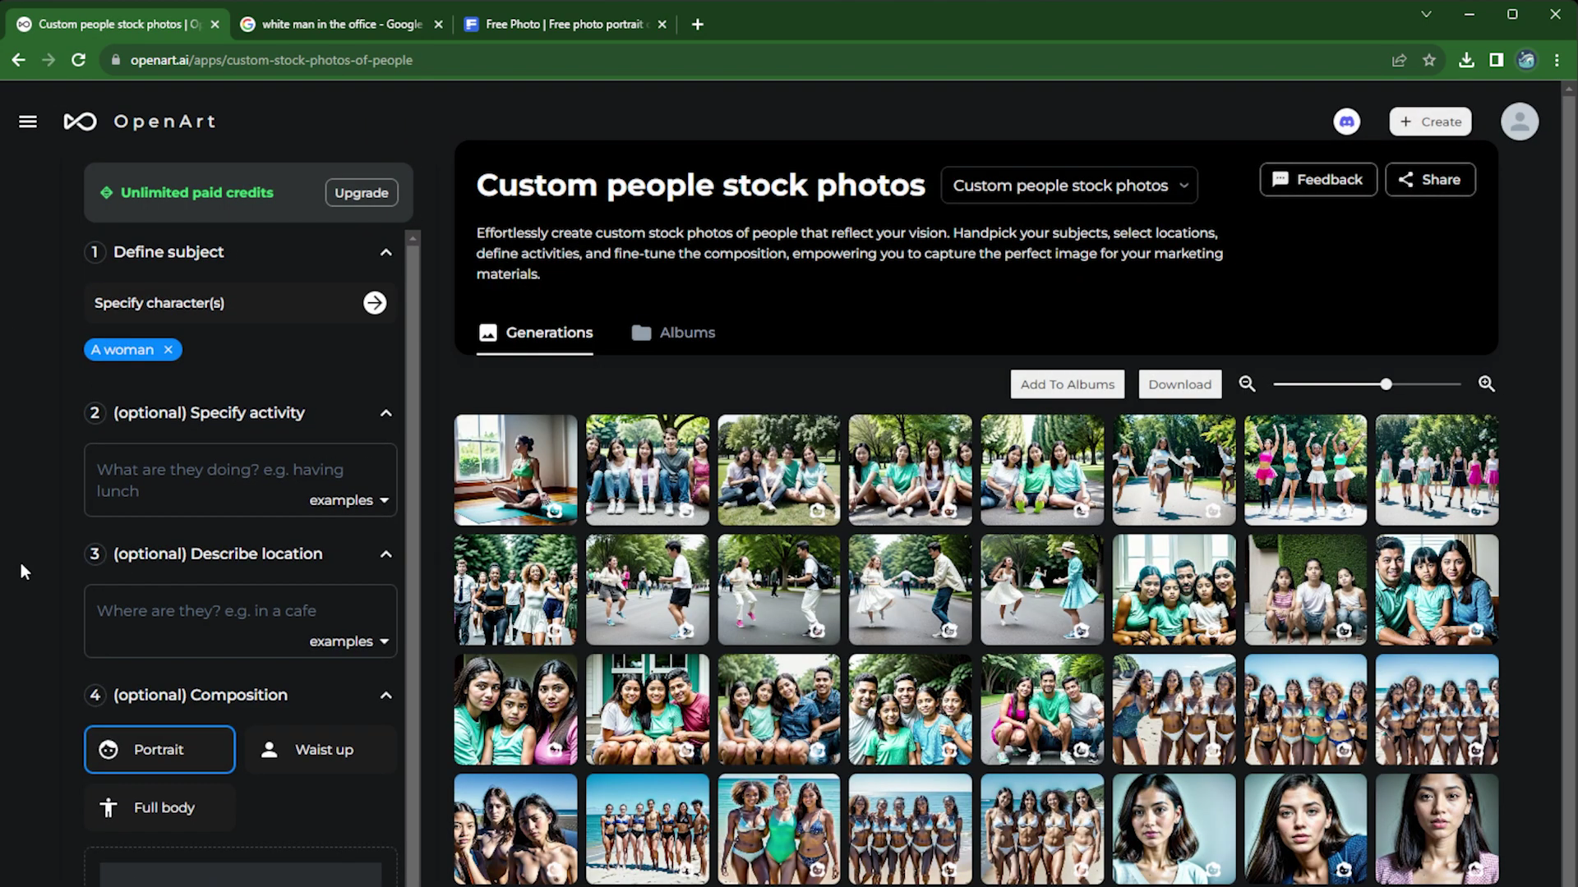Click the profile avatar icon
Image resolution: width=1578 pixels, height=887 pixels.
click(1520, 121)
